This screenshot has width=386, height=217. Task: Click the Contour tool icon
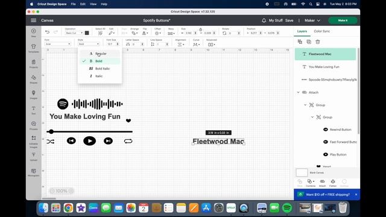click(344, 181)
